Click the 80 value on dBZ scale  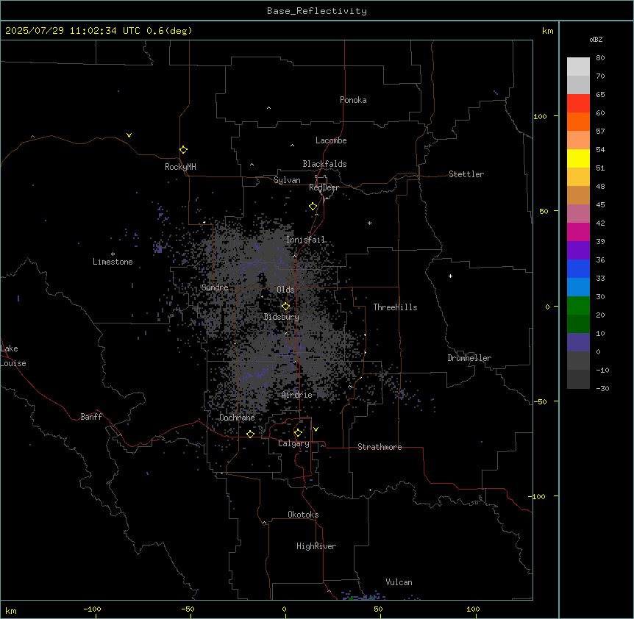[x=600, y=58]
